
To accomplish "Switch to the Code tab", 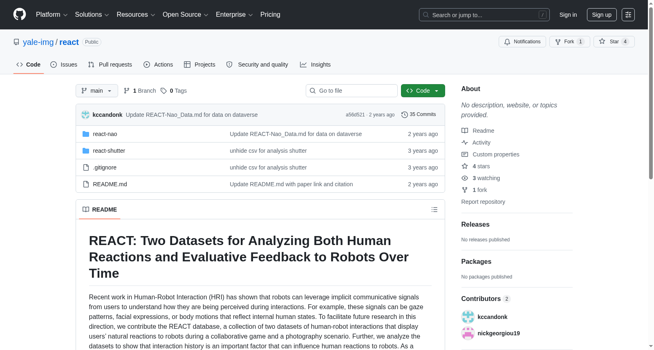I will click(x=29, y=65).
